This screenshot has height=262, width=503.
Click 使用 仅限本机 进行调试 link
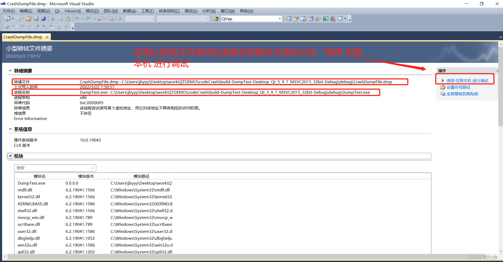467,81
